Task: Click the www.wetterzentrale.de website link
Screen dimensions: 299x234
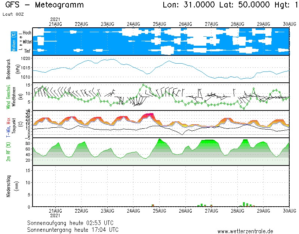Action: pyautogui.click(x=245, y=231)
